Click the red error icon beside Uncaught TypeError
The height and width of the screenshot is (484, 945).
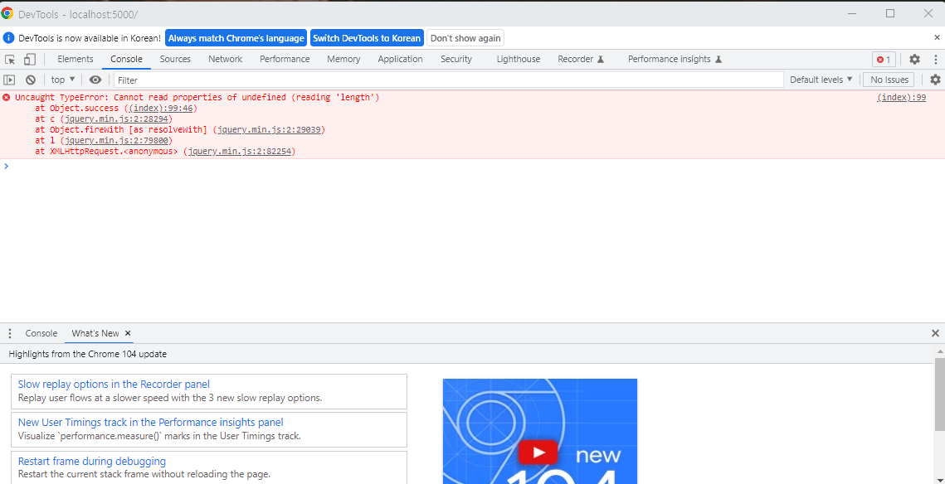7,98
